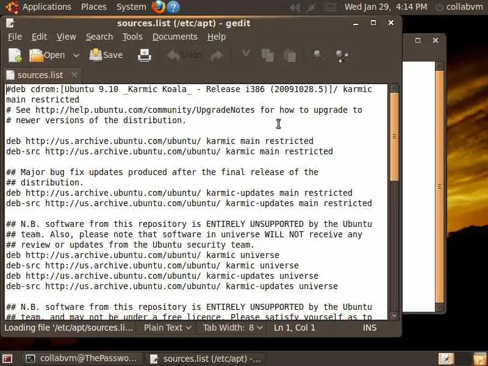Click the scrollbar up arrow in gedit
Screen dimensions: 488x366
point(394,88)
